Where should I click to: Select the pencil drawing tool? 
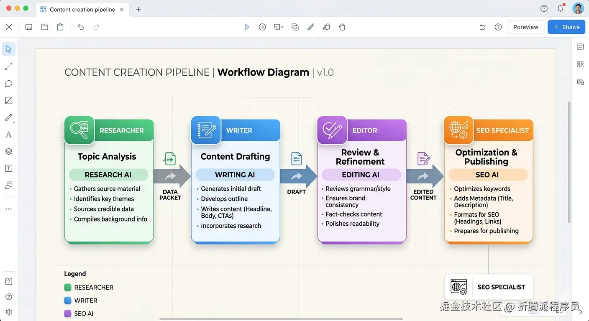coord(9,118)
